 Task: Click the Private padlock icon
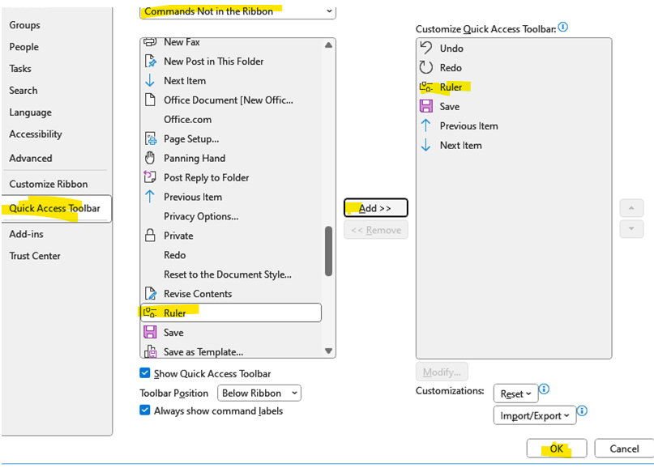149,236
